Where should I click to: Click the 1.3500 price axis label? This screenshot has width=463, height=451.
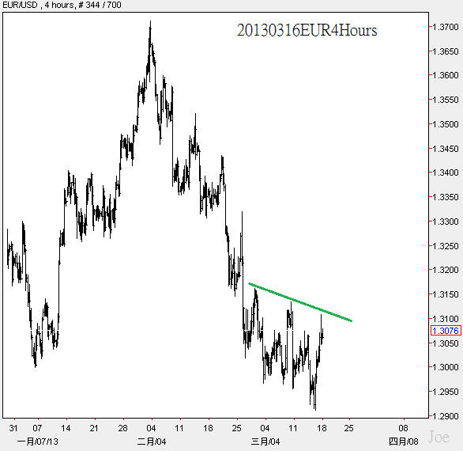pyautogui.click(x=446, y=124)
